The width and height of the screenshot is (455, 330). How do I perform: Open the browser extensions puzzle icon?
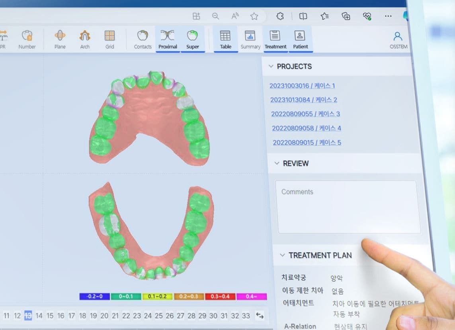(x=280, y=16)
